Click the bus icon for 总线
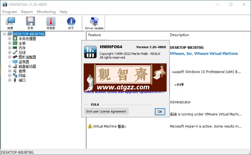Viewport: 251px width, 155px height. [15, 52]
